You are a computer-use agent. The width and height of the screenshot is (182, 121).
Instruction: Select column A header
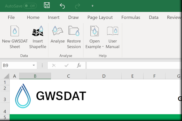pyautogui.click(x=15, y=76)
